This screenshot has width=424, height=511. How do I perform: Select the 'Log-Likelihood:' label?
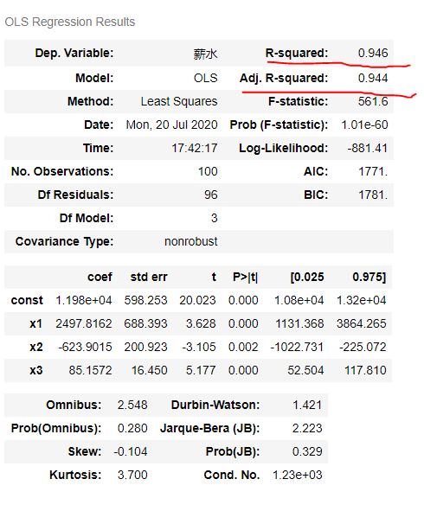[284, 148]
